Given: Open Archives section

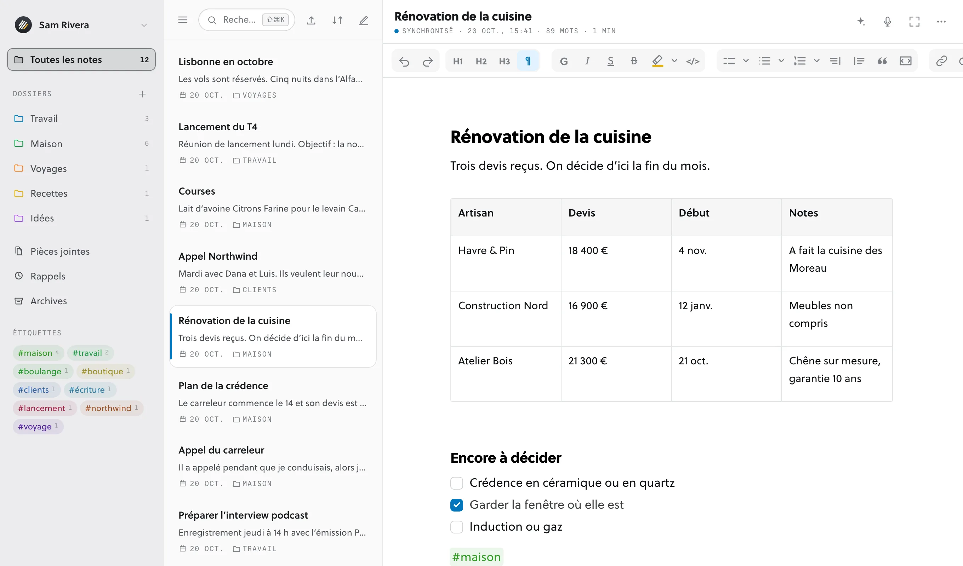Looking at the screenshot, I should pyautogui.click(x=81, y=301).
